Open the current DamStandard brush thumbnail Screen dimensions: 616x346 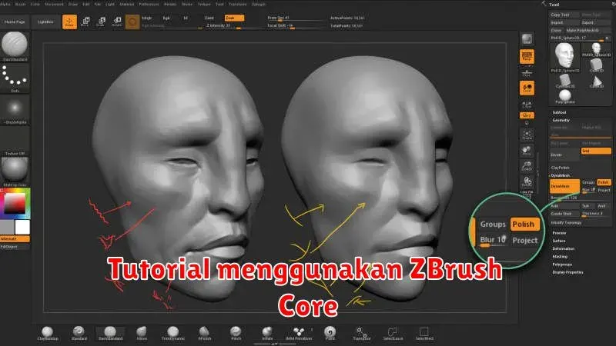tap(15, 47)
